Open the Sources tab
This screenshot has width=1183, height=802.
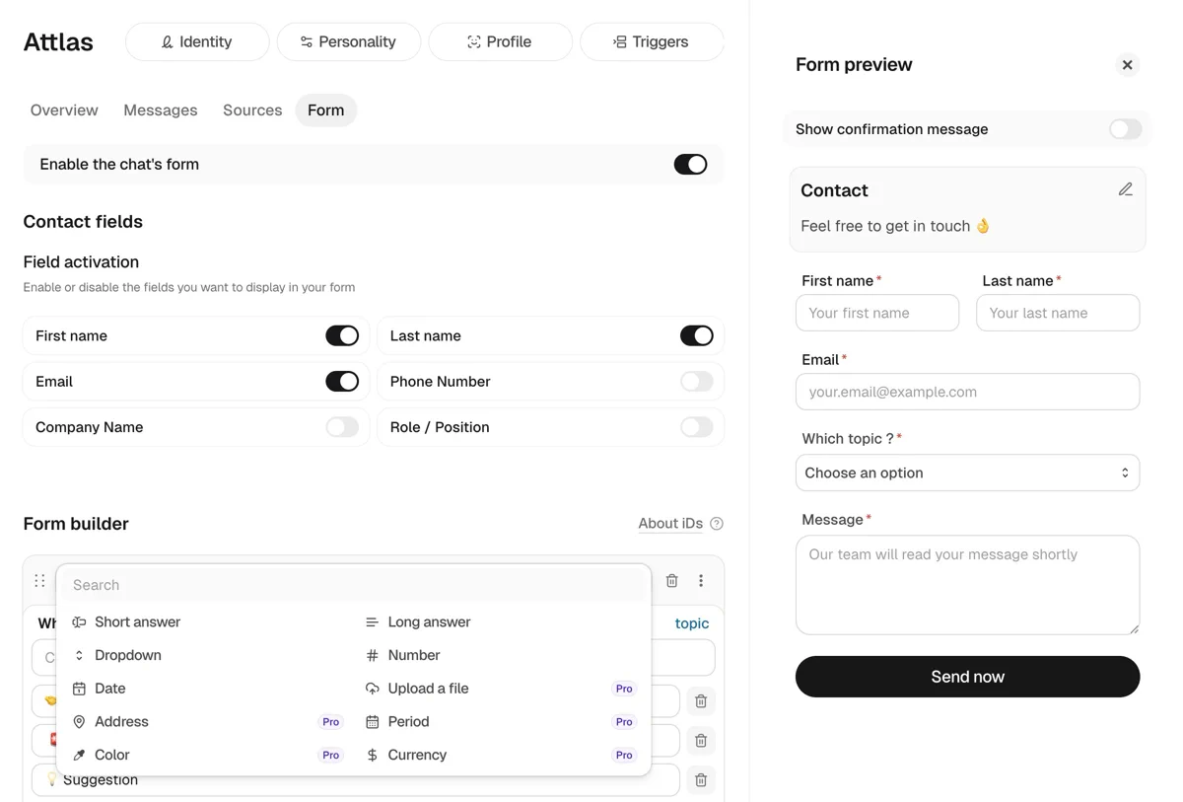(251, 109)
